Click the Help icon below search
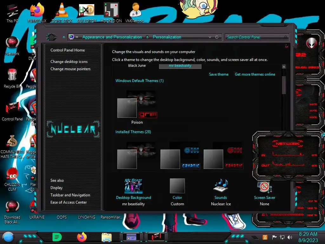This screenshot has width=325, height=244. [287, 46]
